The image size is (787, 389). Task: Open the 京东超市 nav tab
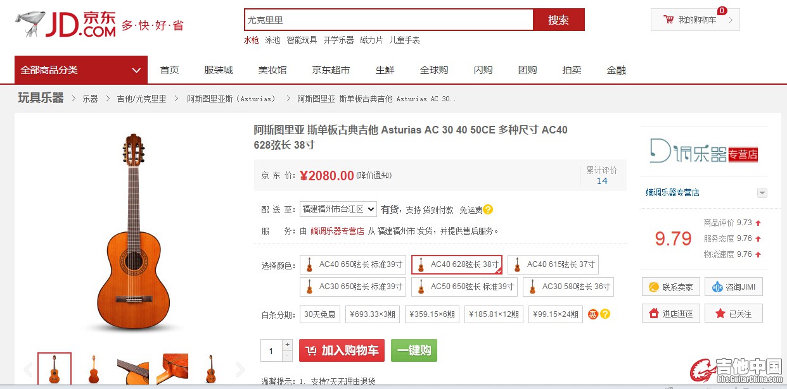click(x=331, y=70)
